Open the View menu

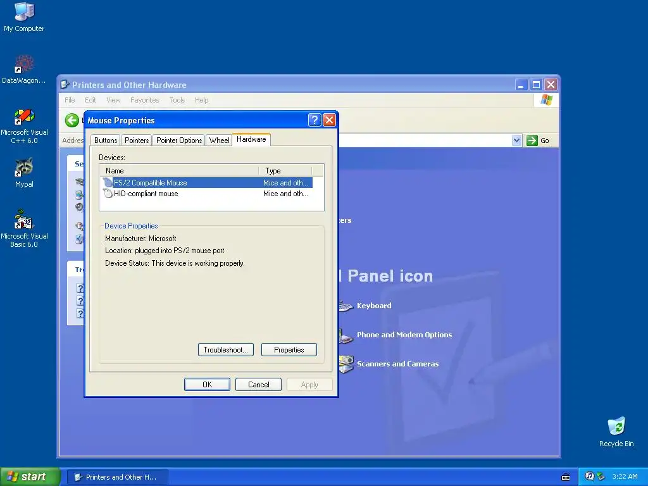click(113, 100)
